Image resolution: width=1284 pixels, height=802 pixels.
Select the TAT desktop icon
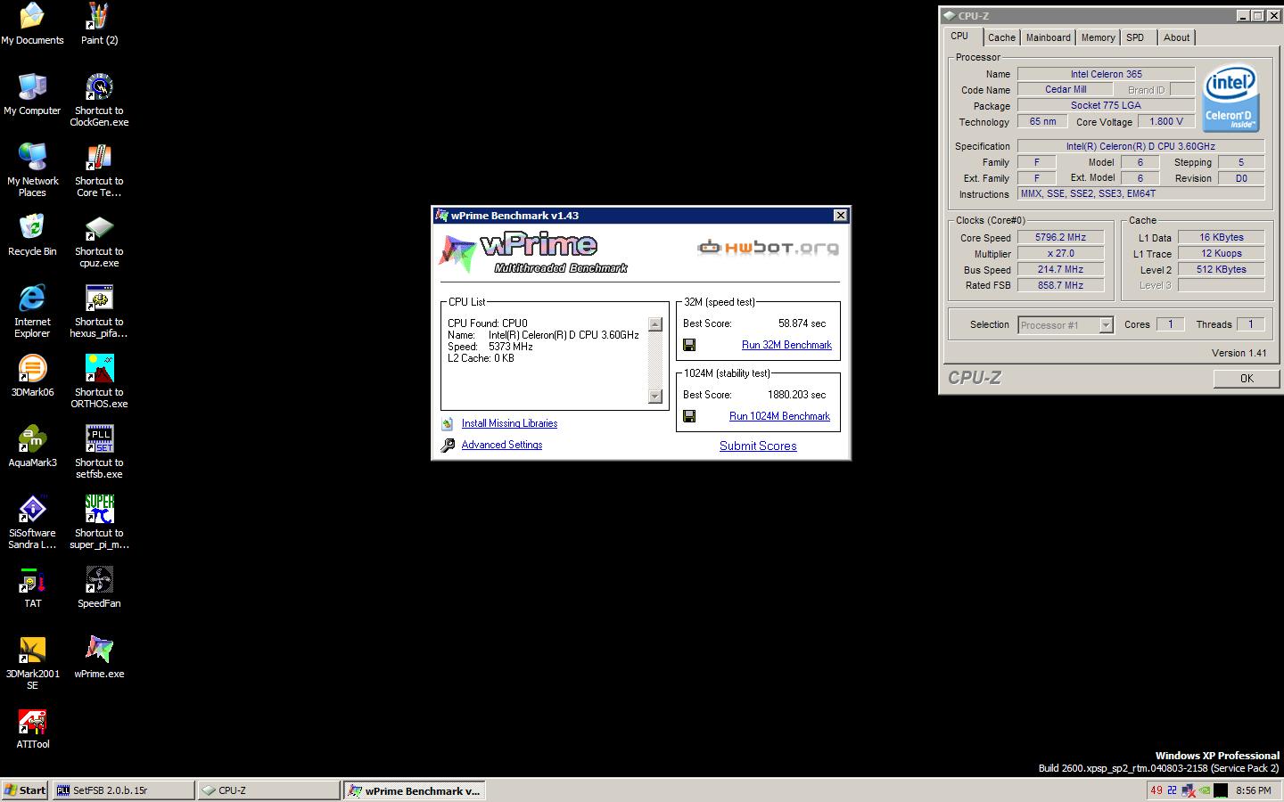pos(32,586)
